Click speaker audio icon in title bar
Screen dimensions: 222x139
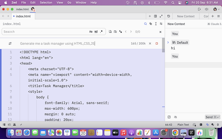coord(206,9)
